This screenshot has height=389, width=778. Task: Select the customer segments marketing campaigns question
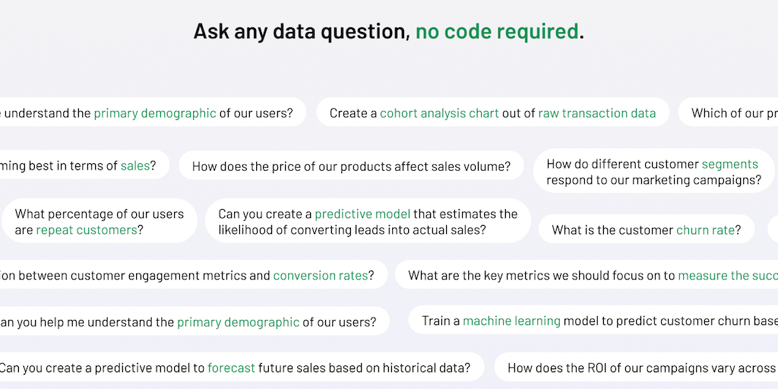(x=653, y=172)
